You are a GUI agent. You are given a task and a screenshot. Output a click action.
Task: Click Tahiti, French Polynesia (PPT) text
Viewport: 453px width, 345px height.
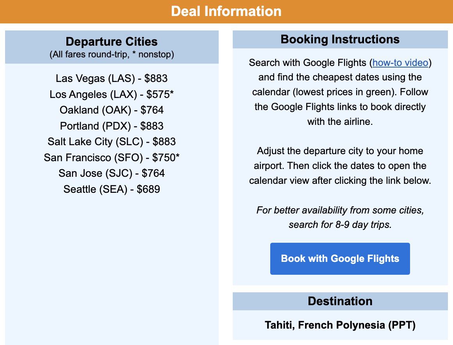pyautogui.click(x=340, y=325)
